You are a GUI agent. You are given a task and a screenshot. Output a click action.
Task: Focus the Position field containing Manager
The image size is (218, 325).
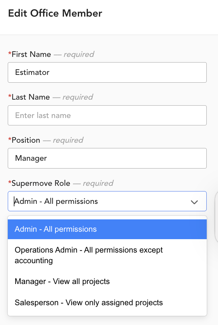[x=107, y=158]
